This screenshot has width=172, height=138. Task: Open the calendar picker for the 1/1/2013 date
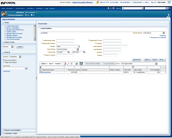point(69,52)
